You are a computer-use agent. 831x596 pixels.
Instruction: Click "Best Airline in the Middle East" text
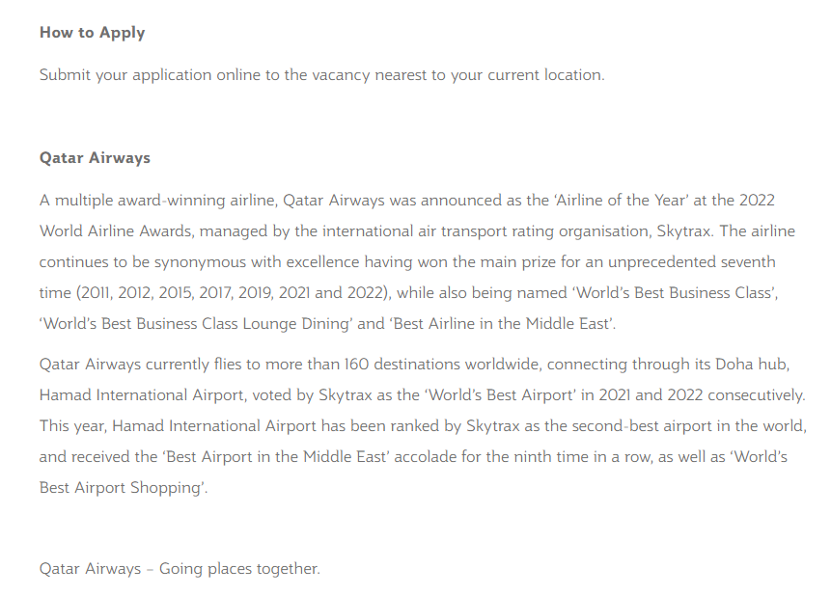(501, 324)
